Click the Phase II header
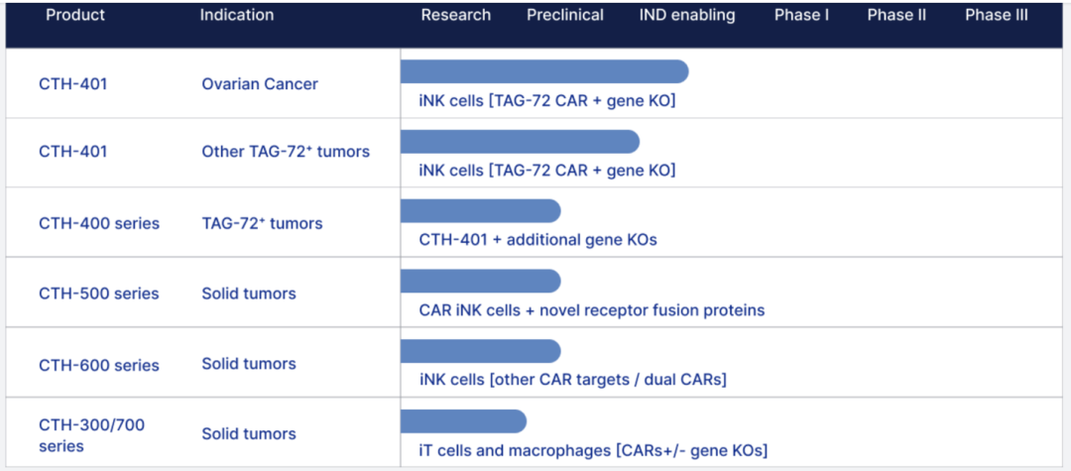This screenshot has height=471, width=1071. click(x=897, y=15)
